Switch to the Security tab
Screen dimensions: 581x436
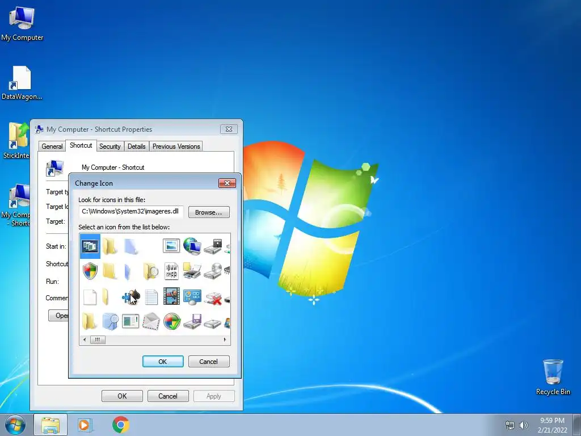pos(110,146)
